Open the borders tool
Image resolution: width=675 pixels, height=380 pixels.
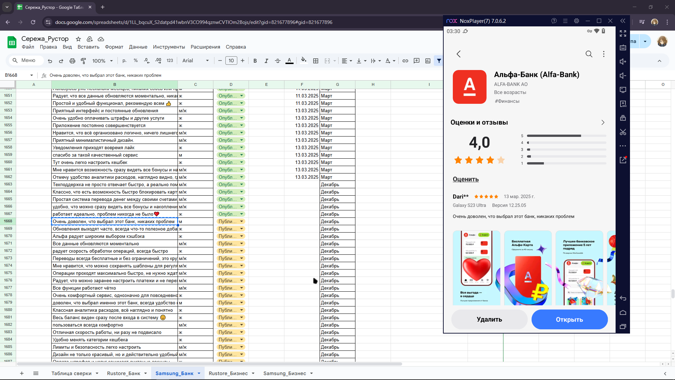316,61
